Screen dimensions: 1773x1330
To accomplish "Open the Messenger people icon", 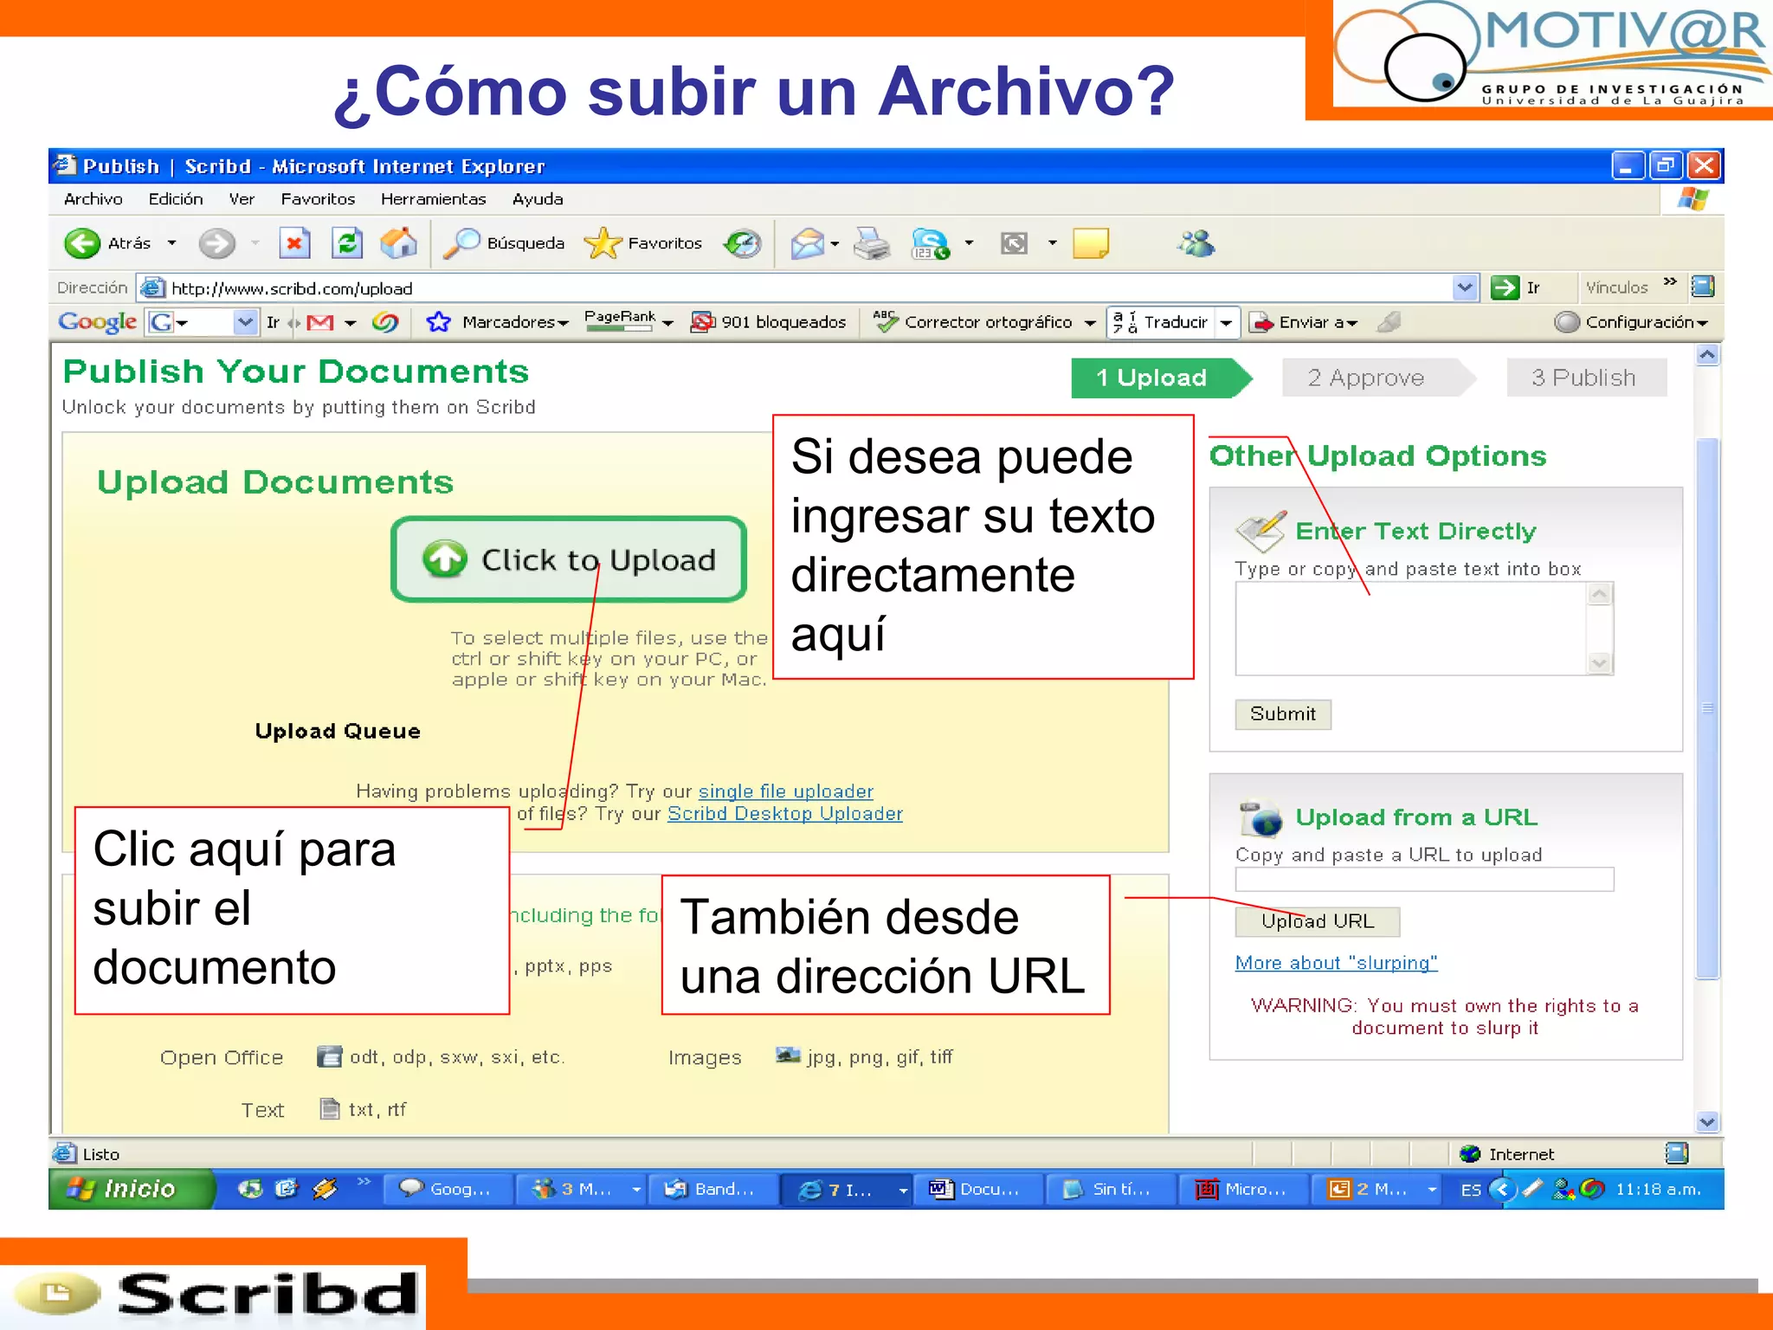I will 1196,243.
